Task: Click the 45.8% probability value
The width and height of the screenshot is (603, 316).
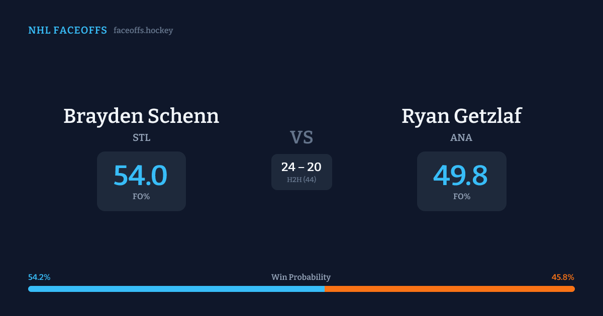Action: [563, 277]
